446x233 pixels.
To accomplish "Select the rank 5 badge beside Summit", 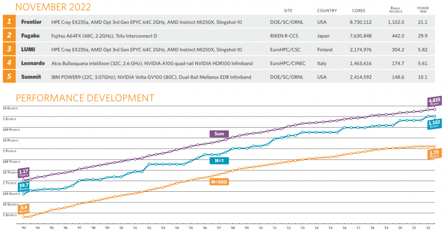I will [x=8, y=76].
